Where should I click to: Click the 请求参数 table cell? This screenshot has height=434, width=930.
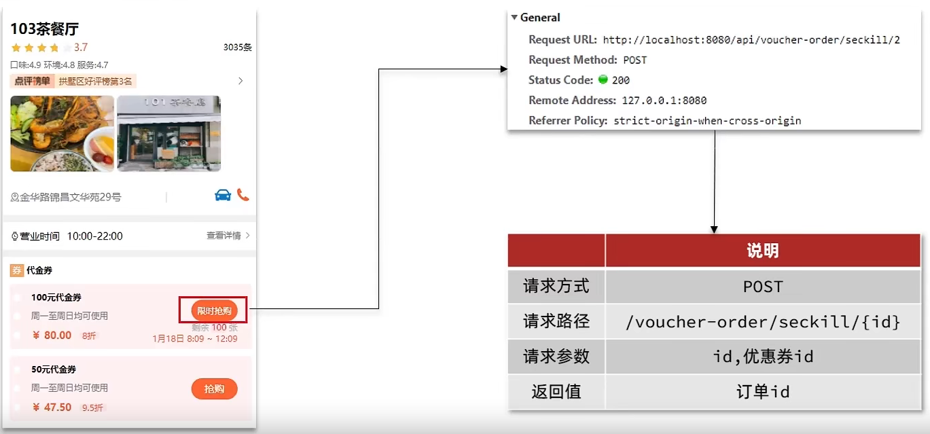click(x=556, y=357)
